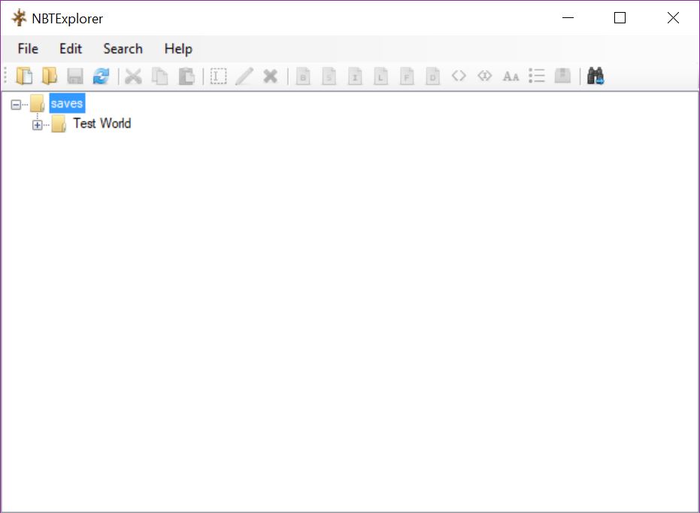Viewport: 700px width, 513px height.
Task: Open the File menu
Action: click(28, 49)
